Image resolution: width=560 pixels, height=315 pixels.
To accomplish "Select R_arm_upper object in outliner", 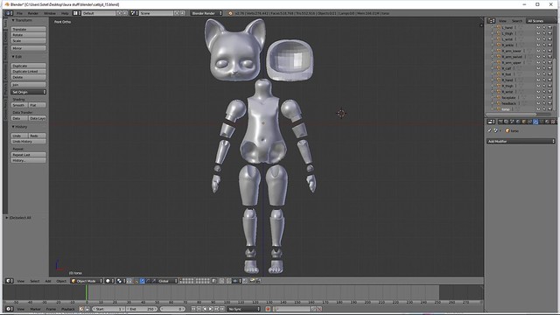I will [x=511, y=62].
